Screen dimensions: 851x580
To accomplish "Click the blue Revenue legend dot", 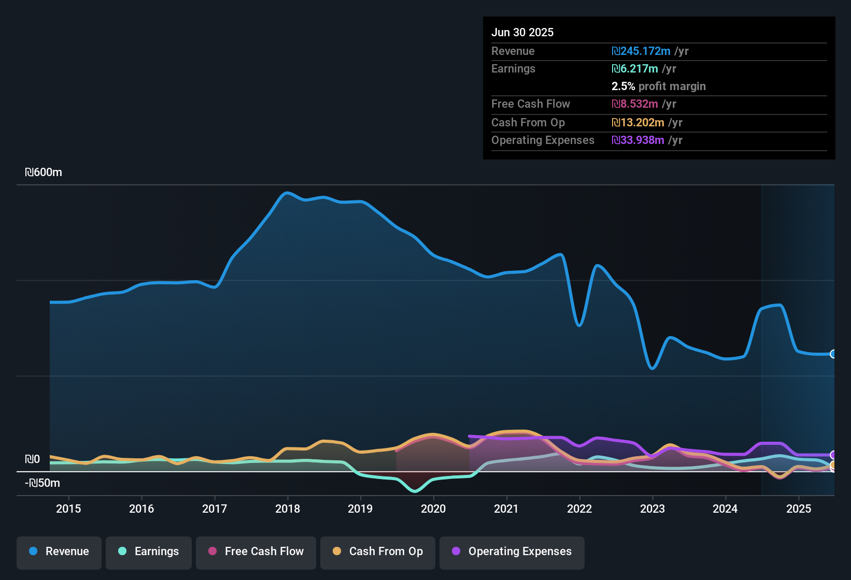I will click(33, 551).
